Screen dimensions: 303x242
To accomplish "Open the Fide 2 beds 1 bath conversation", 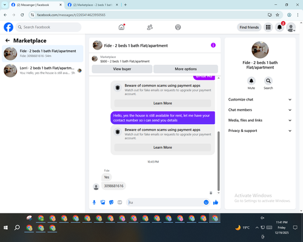I will pyautogui.click(x=42, y=53).
